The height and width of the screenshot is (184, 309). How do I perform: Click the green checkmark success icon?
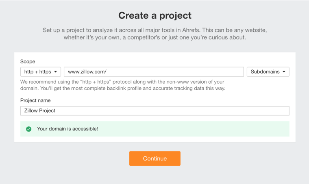pyautogui.click(x=29, y=129)
